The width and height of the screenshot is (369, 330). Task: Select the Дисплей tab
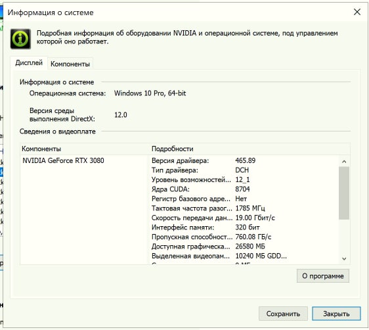(29, 63)
